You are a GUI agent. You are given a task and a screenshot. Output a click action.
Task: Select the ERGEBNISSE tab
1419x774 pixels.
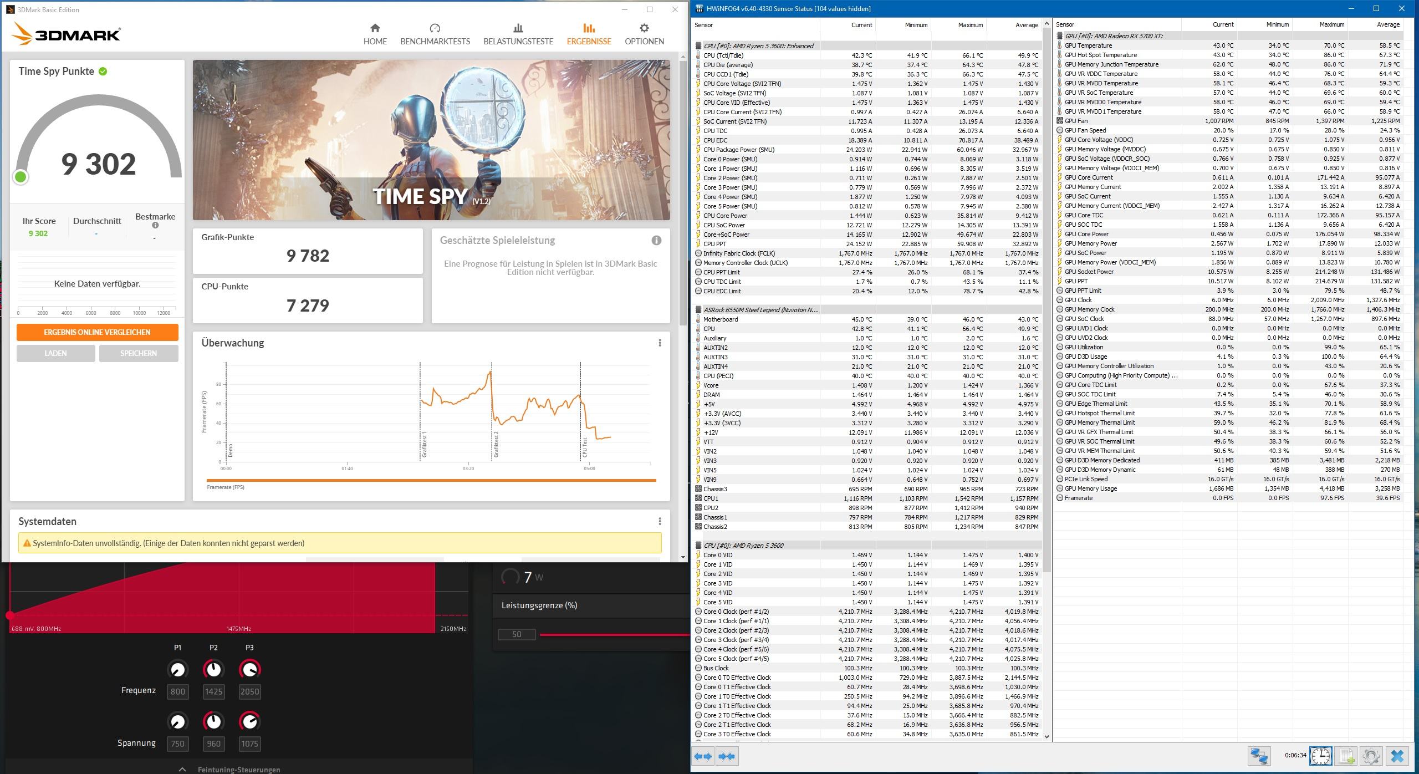click(589, 34)
